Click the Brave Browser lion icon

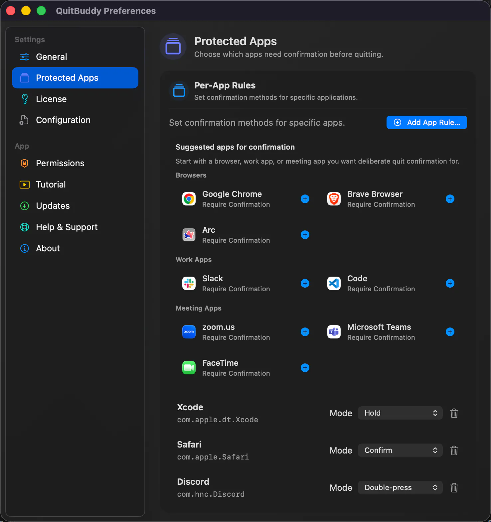334,199
